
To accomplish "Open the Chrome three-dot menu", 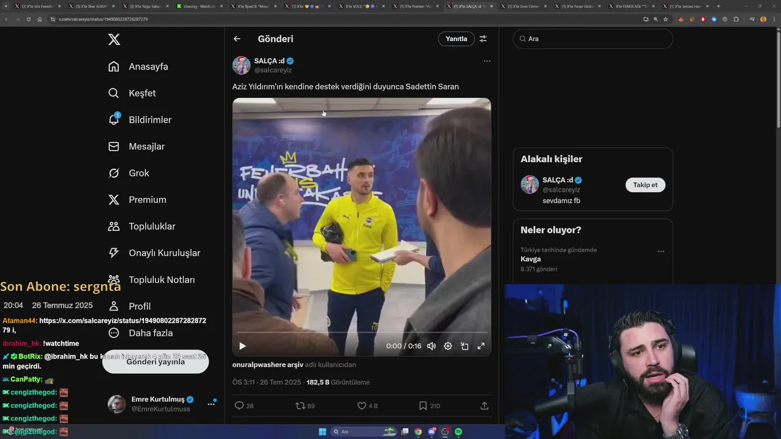I will pos(774,19).
